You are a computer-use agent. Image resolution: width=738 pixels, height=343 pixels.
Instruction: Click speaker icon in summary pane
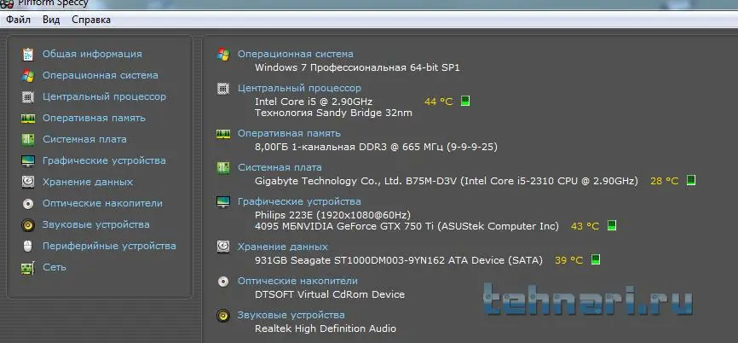[223, 315]
